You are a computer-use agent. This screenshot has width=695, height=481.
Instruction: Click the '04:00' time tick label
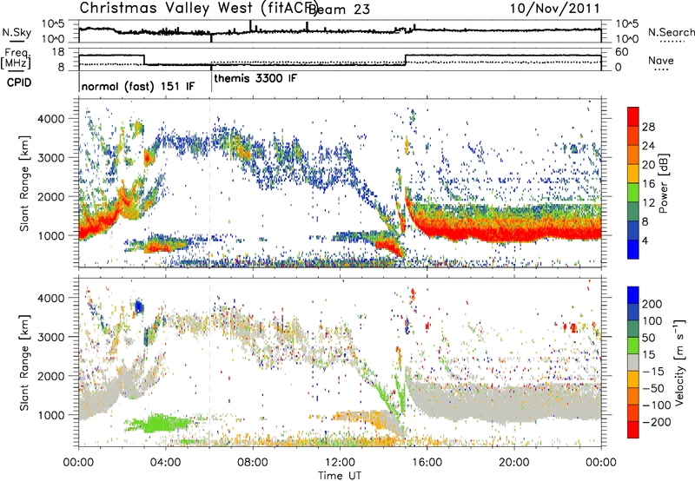tap(165, 463)
